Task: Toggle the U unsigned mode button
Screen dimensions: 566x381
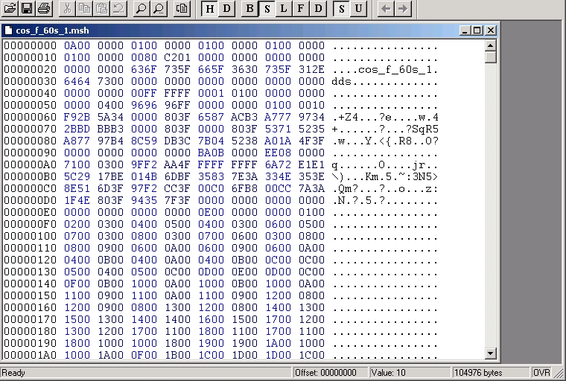Action: pos(359,9)
